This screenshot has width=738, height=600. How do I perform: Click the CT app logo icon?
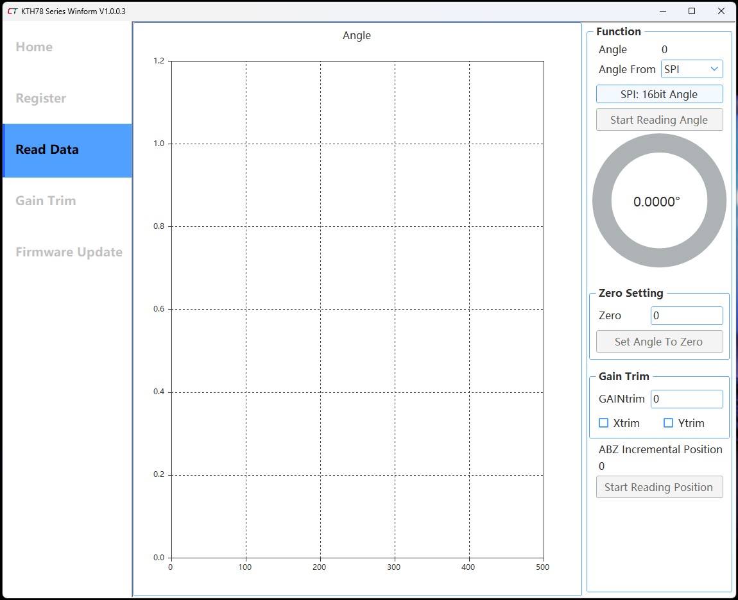12,11
